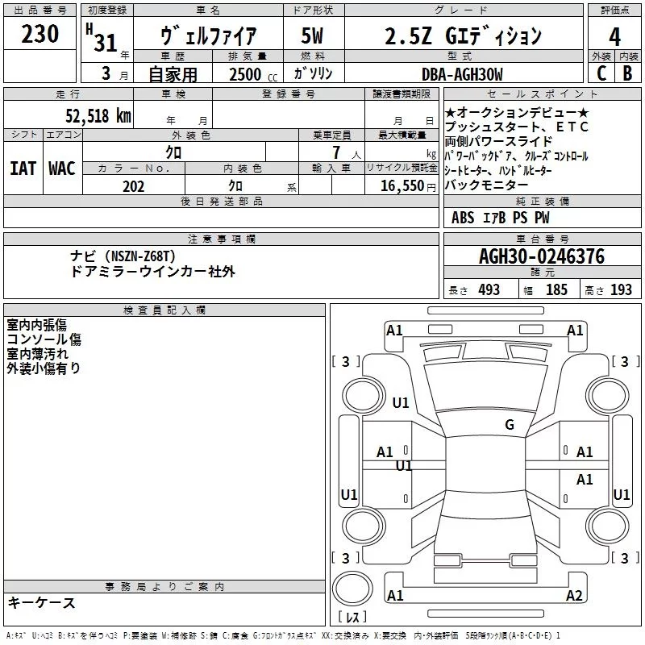Click the inspector note 外装小傷有り
The height and width of the screenshot is (645, 645).
coord(44,368)
